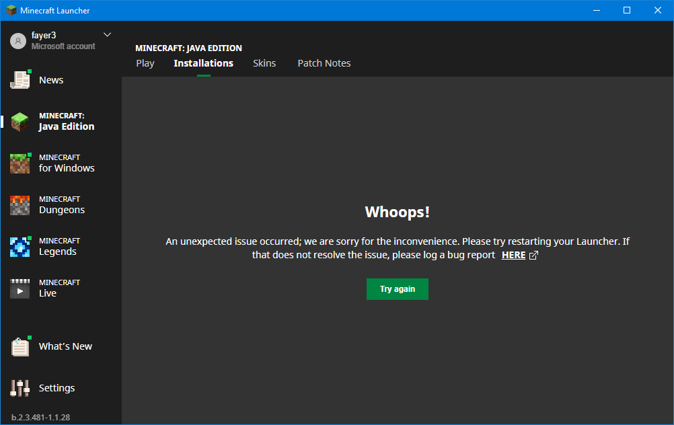Expand the fayer3 account dropdown chevron
The height and width of the screenshot is (425, 674).
pyautogui.click(x=108, y=35)
